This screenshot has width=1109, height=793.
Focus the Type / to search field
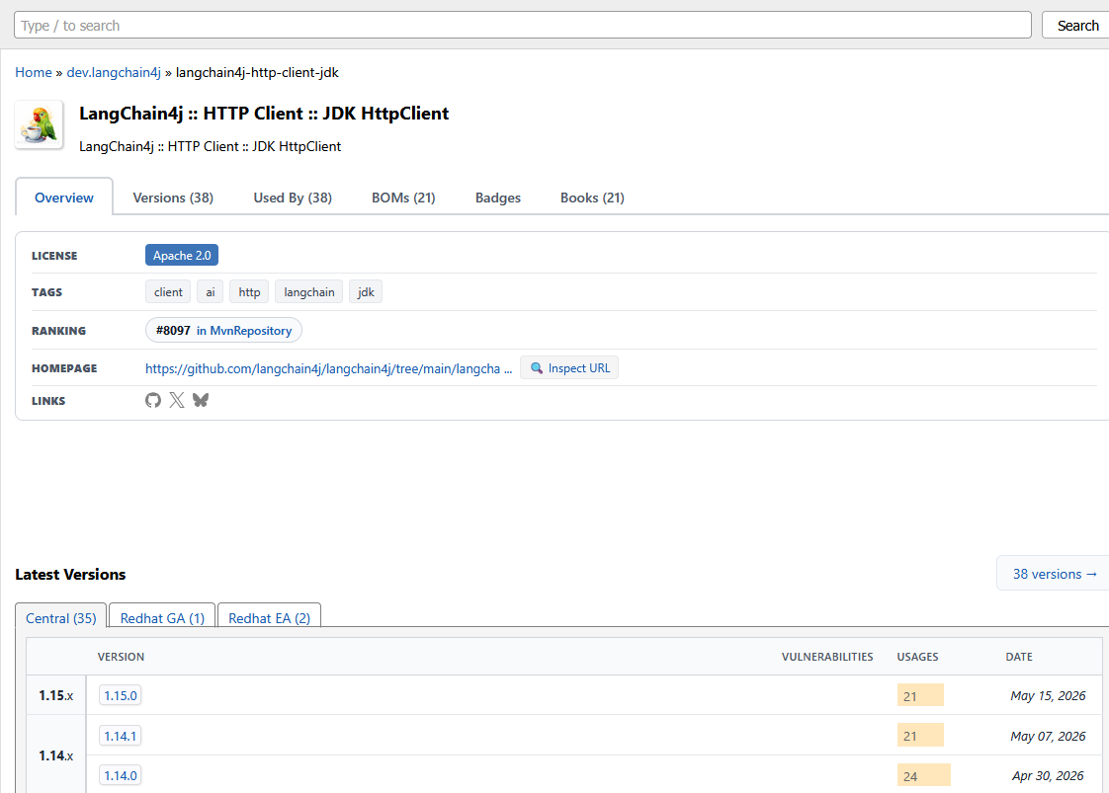pyautogui.click(x=523, y=26)
